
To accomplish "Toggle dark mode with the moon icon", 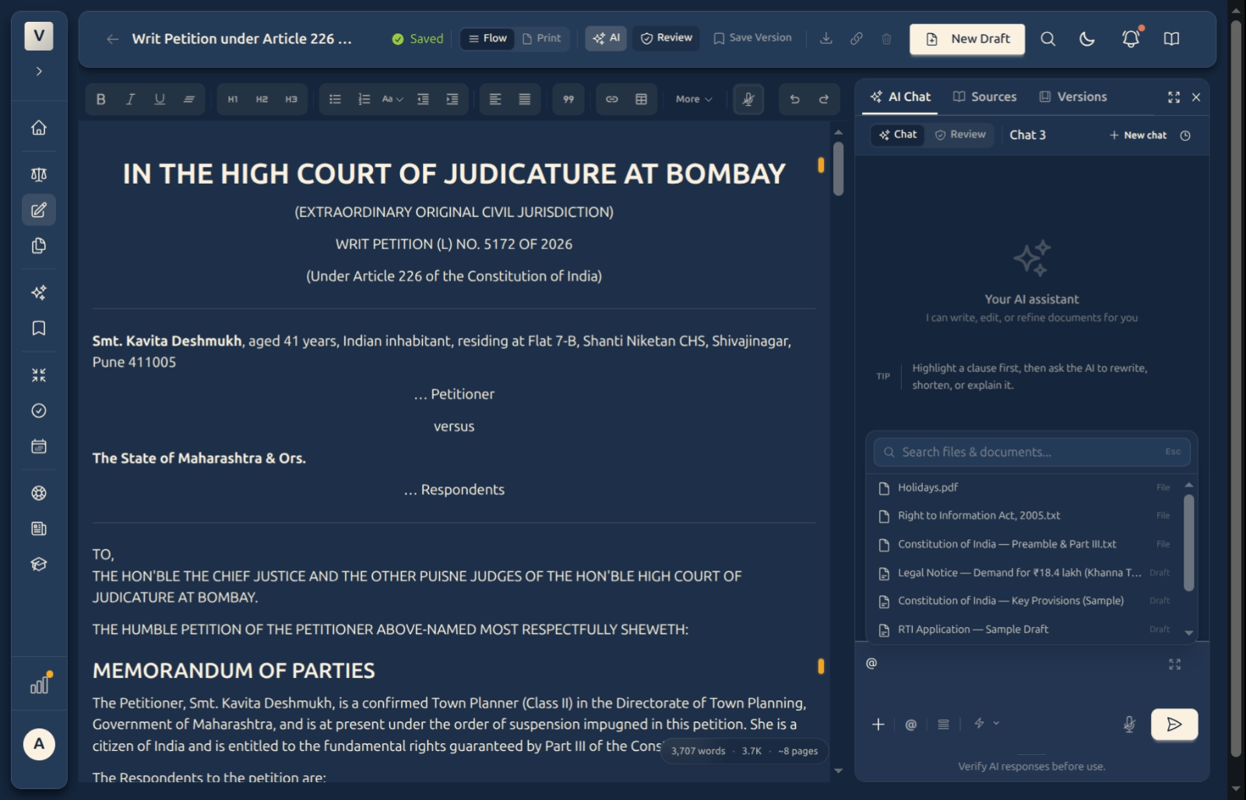I will 1087,38.
